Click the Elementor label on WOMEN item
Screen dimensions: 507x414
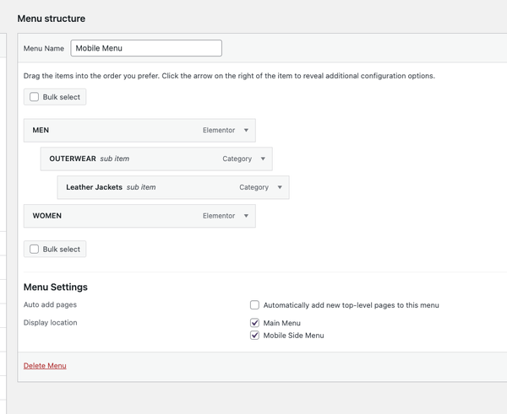[x=219, y=216]
